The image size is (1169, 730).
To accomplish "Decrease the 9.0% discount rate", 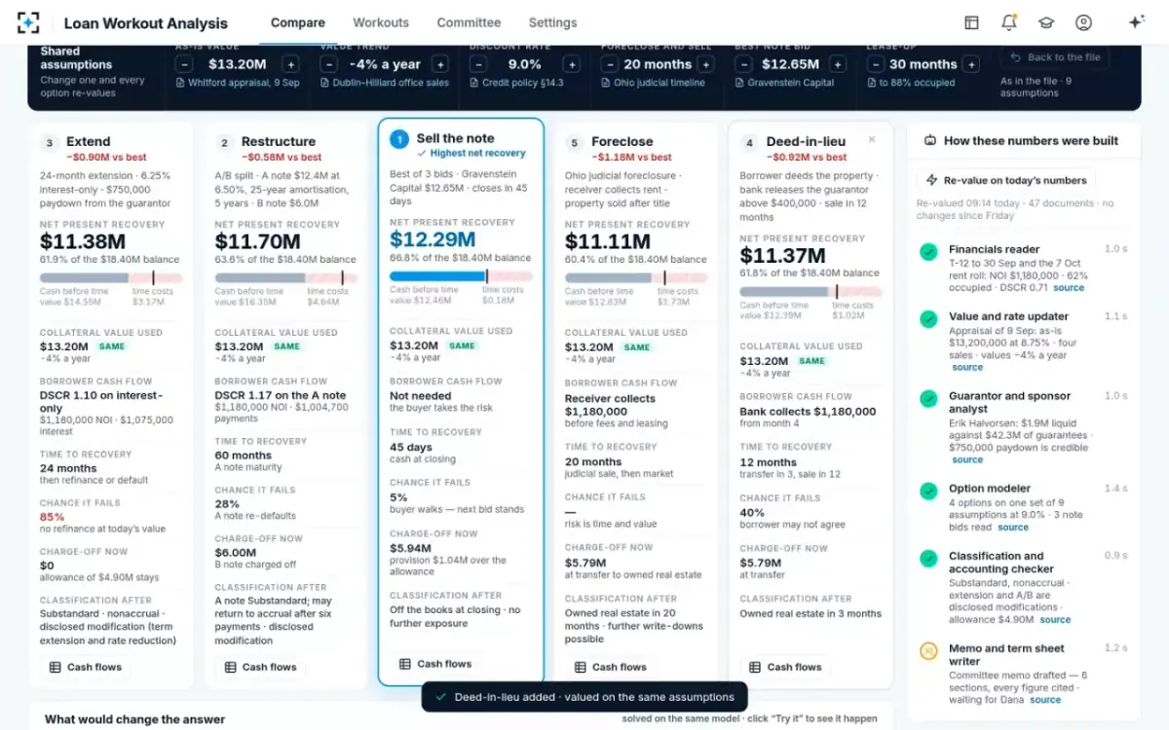I will (477, 64).
